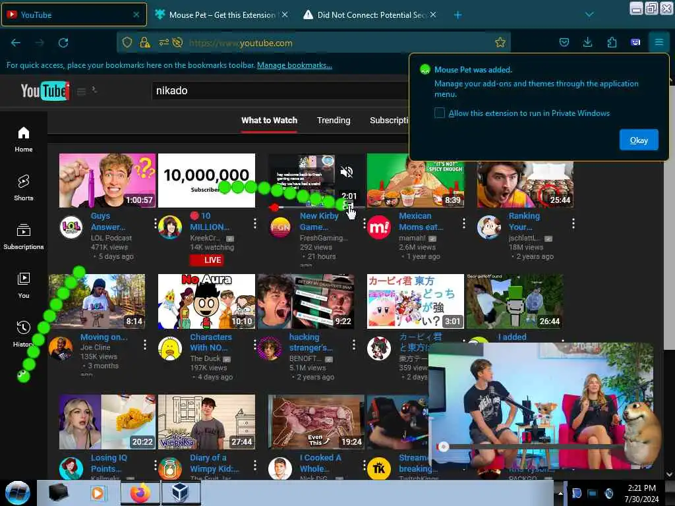Open a new browser tab
675x506 pixels.
(x=458, y=15)
